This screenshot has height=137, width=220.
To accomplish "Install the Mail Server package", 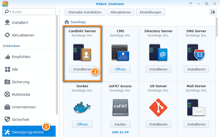I will [197, 124].
